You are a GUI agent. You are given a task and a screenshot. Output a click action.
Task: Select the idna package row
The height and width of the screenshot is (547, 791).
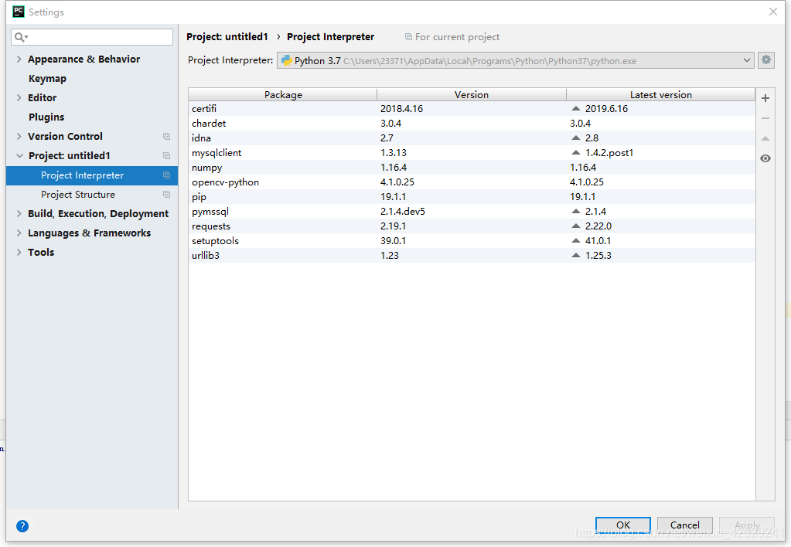pyautogui.click(x=472, y=138)
